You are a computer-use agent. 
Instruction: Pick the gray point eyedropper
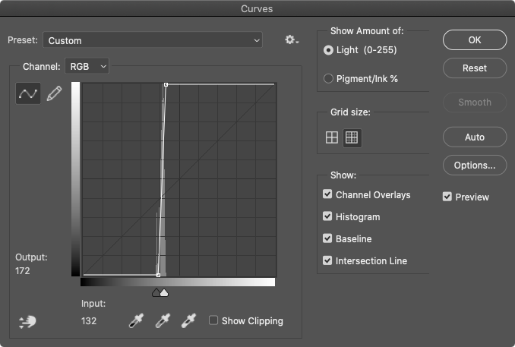coord(162,321)
